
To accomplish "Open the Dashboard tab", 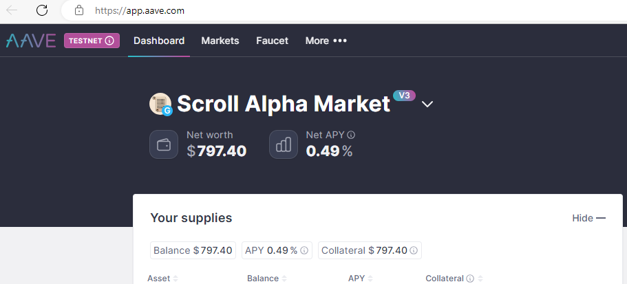I will pyautogui.click(x=159, y=41).
